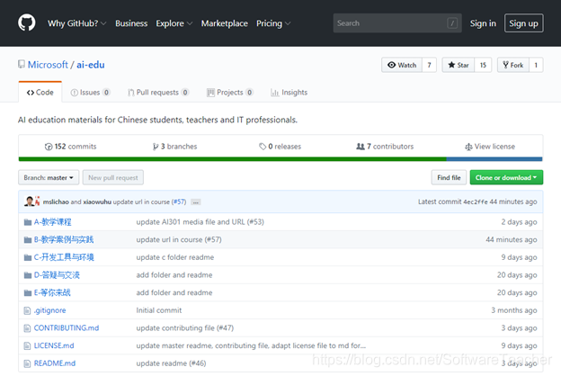Switch to the Issues tab
Viewport: 561px width, 376px height.
coord(90,93)
